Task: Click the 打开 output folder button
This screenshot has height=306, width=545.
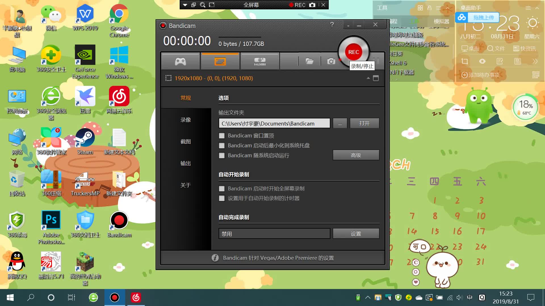Action: [364, 123]
